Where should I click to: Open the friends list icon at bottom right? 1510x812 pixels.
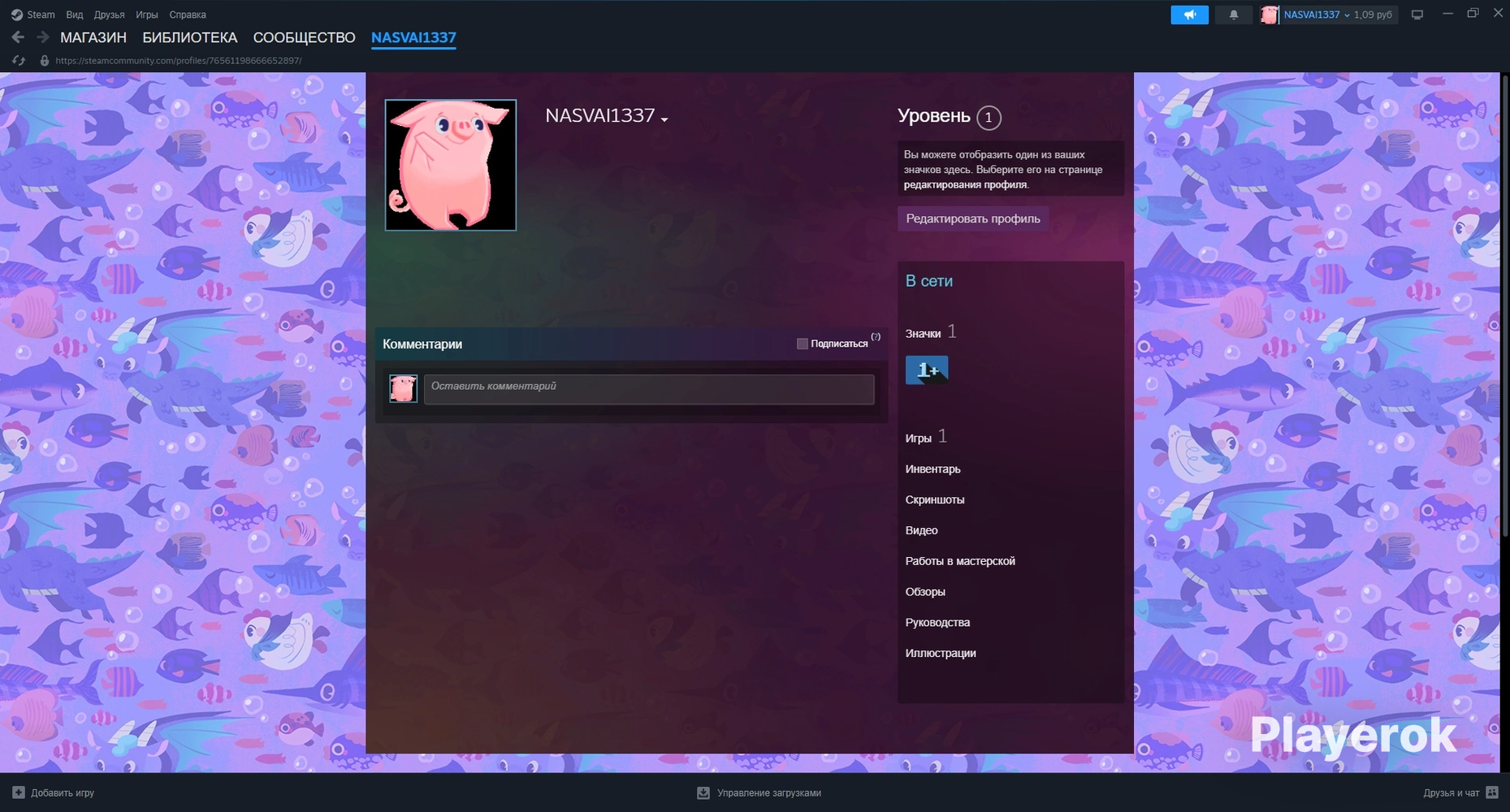click(x=1492, y=793)
